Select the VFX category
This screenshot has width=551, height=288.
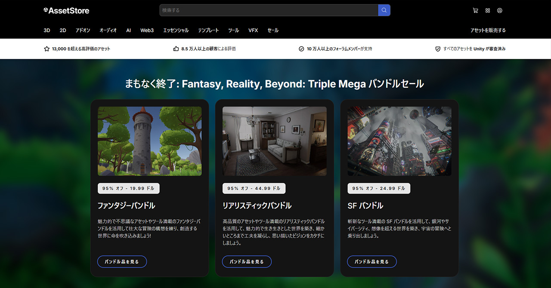253,30
